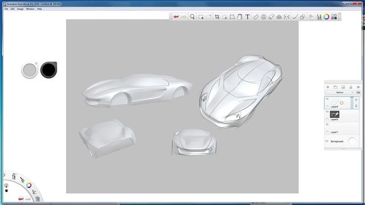Select the Magic Wand selection tool
The image size is (365, 205).
tap(209, 17)
